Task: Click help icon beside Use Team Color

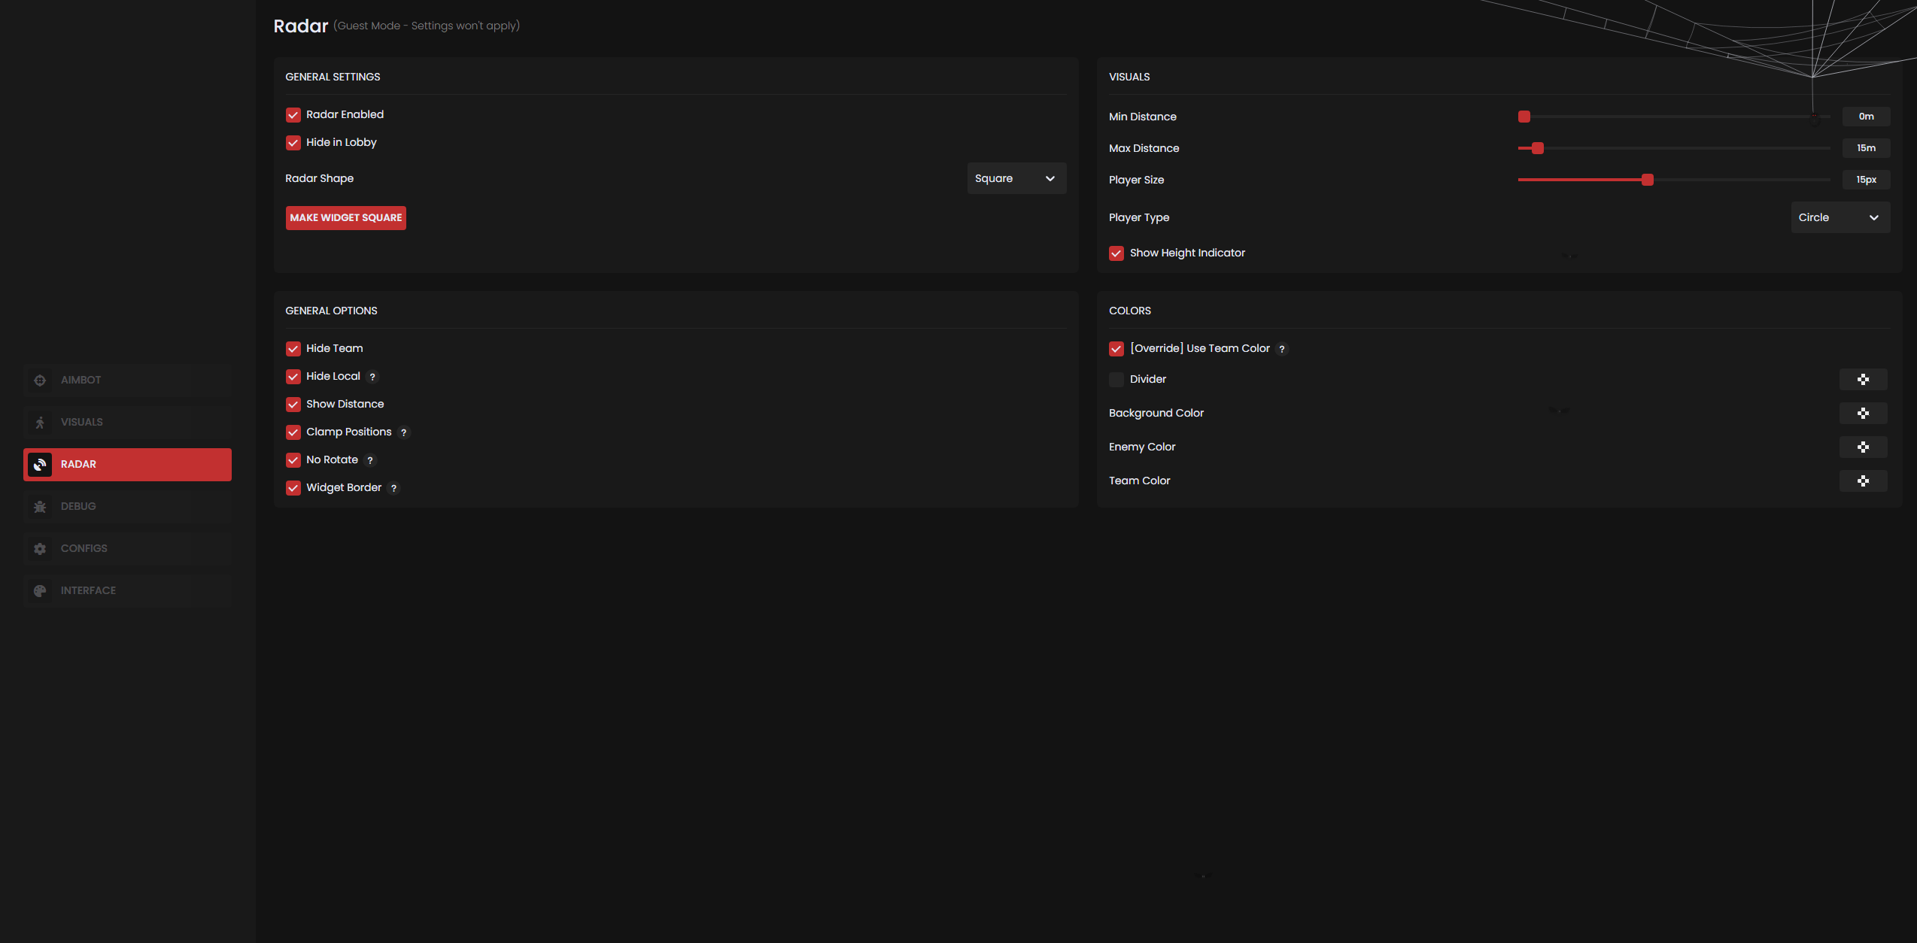Action: coord(1282,349)
